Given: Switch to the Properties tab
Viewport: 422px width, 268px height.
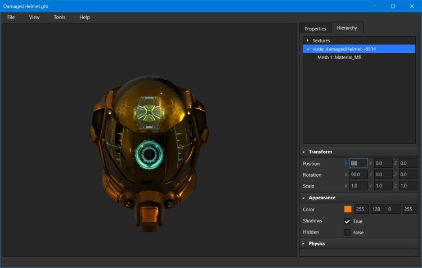Looking at the screenshot, I should tap(315, 29).
